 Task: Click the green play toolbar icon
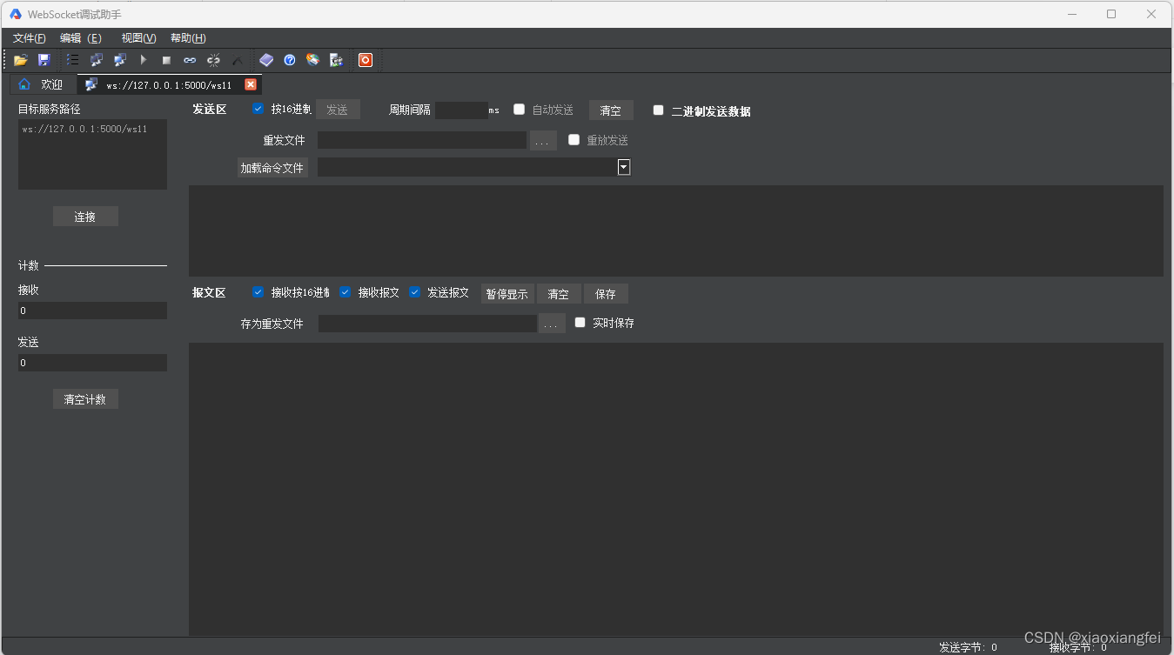(x=143, y=59)
